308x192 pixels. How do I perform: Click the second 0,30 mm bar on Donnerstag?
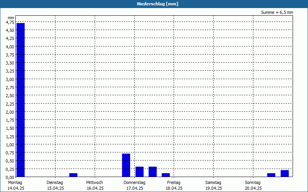(x=152, y=172)
